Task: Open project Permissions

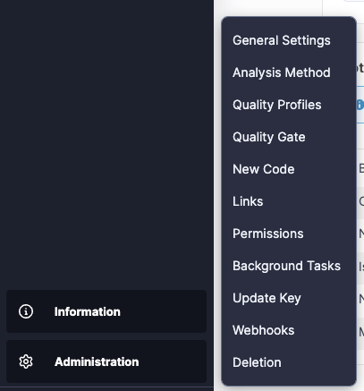Action: click(268, 234)
